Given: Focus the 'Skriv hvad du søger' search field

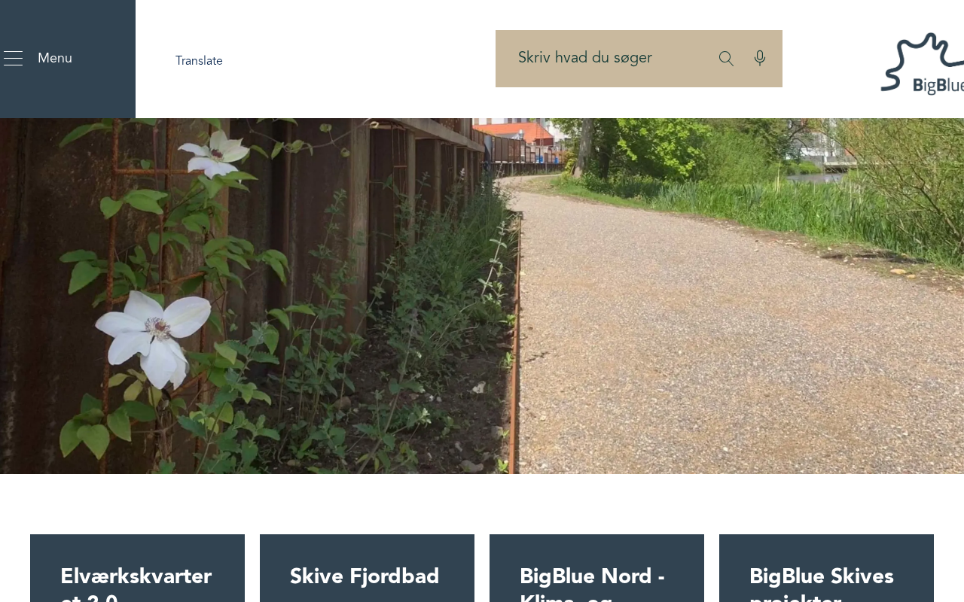Looking at the screenshot, I should pos(602,59).
